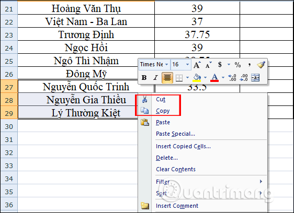This screenshot has width=294, height=213.
Task: Click cell containing Nguyễn Gia Thiều
Action: point(78,99)
